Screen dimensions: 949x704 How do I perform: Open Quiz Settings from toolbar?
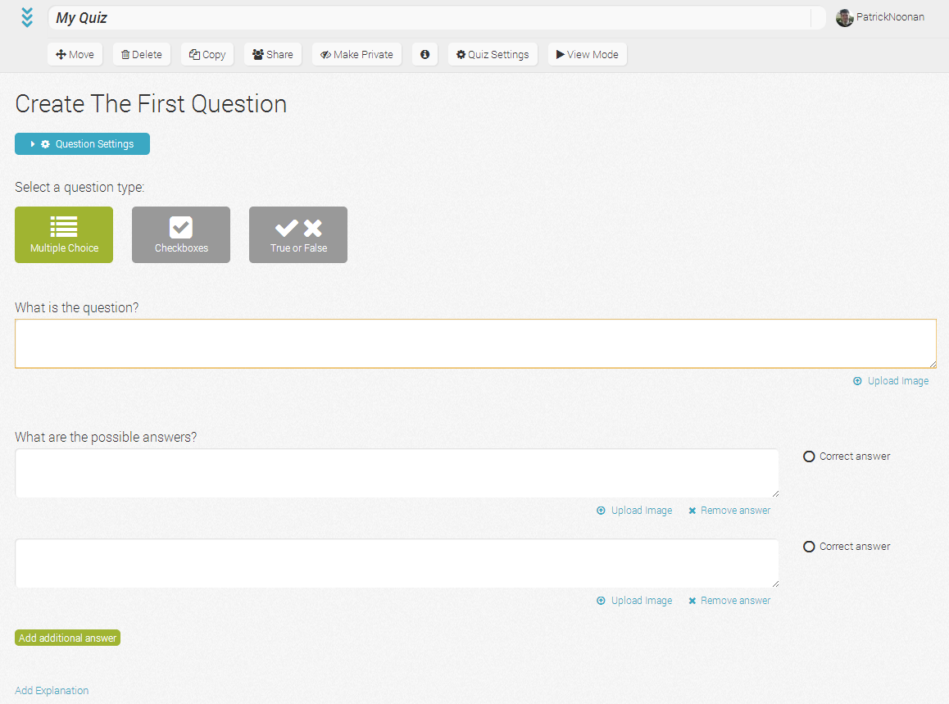493,55
